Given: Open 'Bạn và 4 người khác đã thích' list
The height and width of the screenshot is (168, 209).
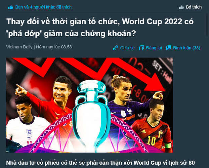Looking at the screenshot, I should tap(43, 7).
